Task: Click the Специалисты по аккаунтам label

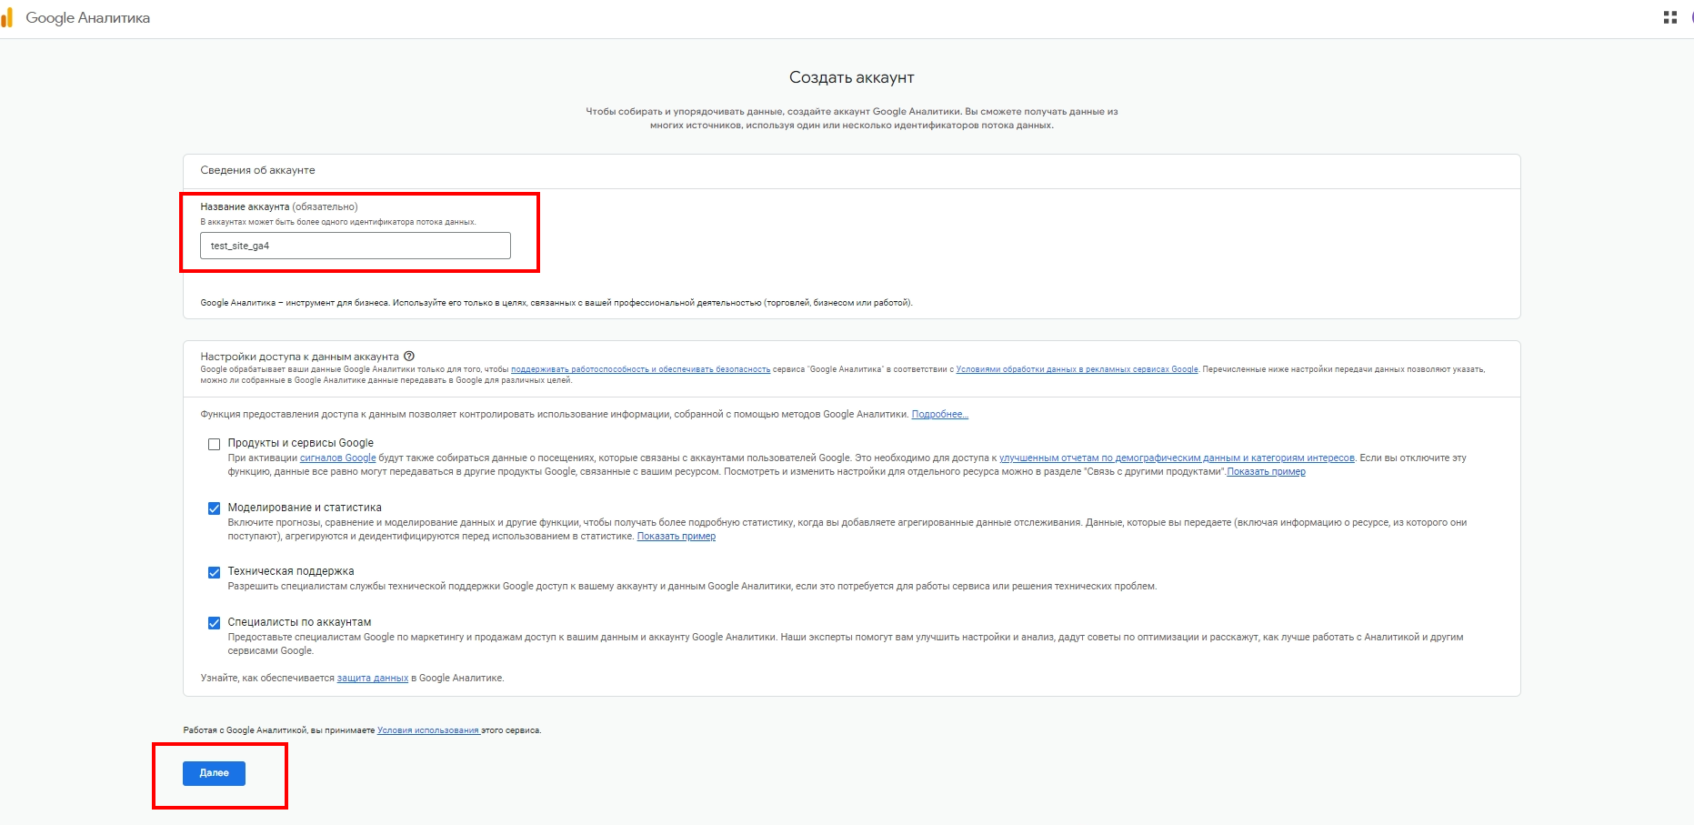Action: coord(299,622)
